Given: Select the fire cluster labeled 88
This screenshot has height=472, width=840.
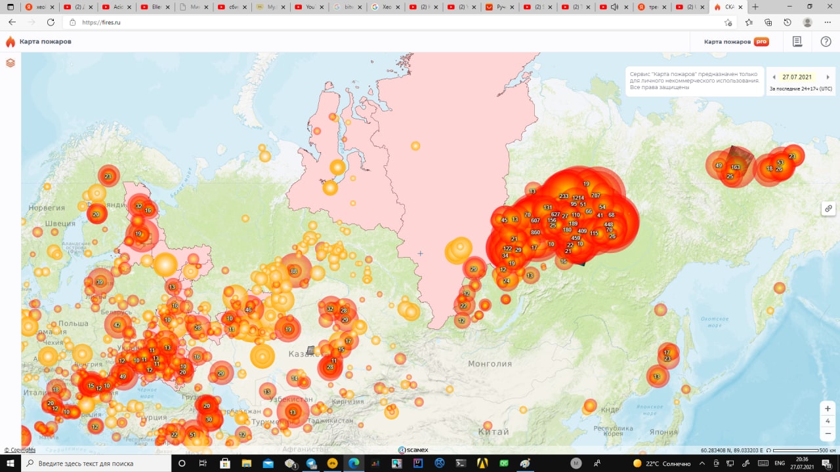Looking at the screenshot, I should click(294, 271).
